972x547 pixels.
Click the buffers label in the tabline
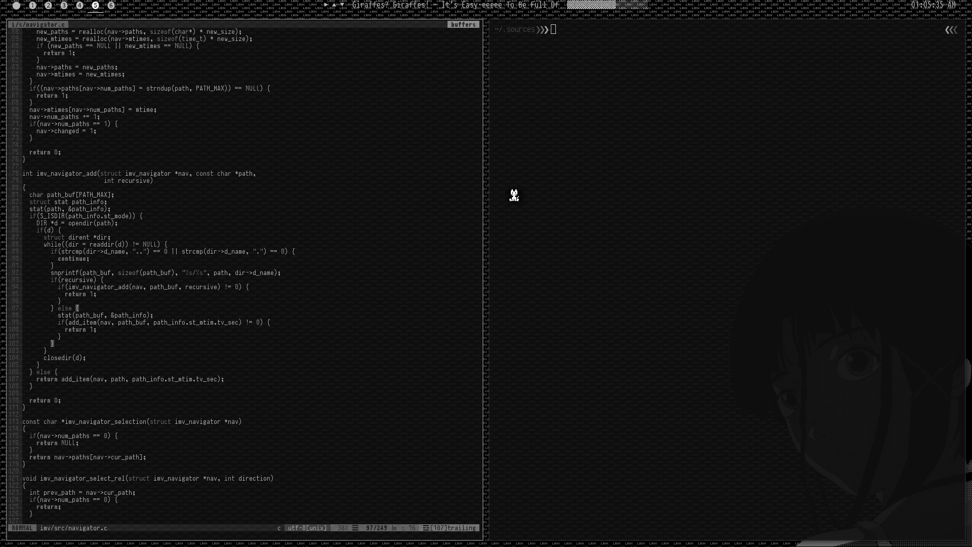(x=463, y=24)
